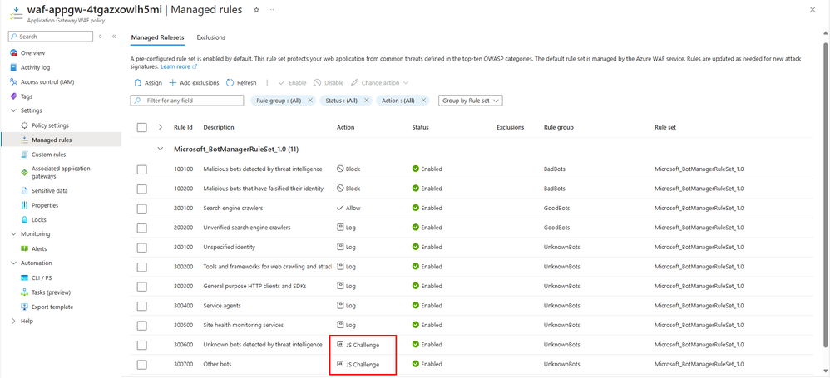
Task: Open Custom rules page
Action: click(x=49, y=155)
